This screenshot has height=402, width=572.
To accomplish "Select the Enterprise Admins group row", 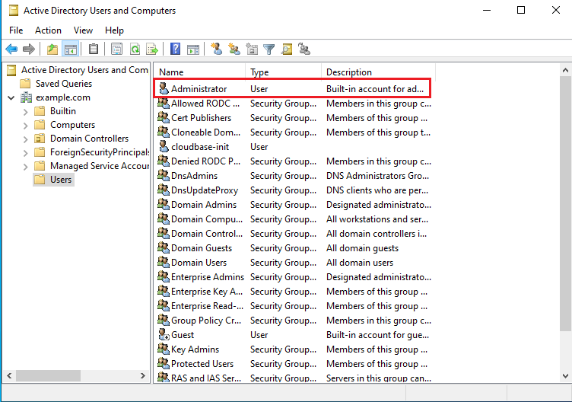I will pyautogui.click(x=294, y=277).
